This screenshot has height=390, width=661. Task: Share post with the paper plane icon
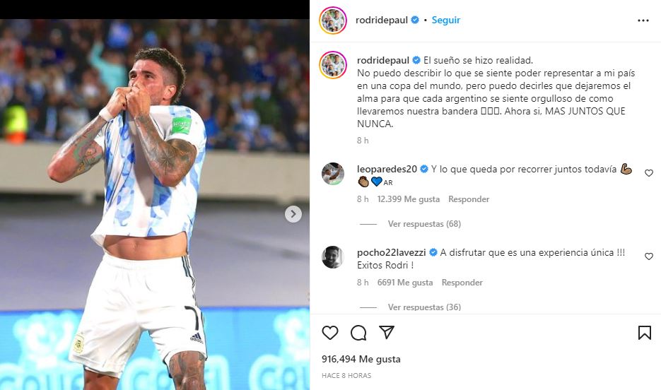[x=387, y=332]
